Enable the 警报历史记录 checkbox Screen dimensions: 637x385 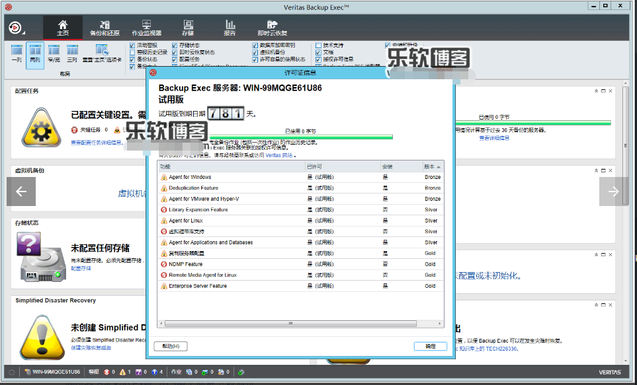[x=132, y=52]
